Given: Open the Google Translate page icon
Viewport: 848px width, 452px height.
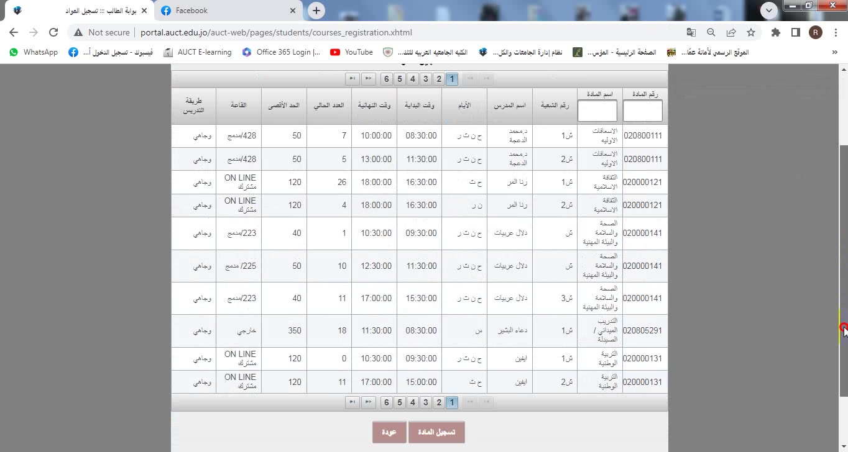Looking at the screenshot, I should pyautogui.click(x=691, y=32).
